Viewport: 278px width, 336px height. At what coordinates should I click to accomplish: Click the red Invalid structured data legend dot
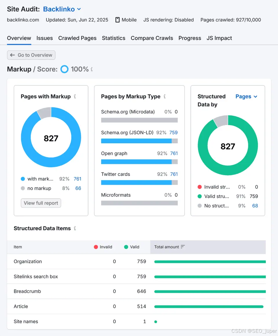coord(200,187)
